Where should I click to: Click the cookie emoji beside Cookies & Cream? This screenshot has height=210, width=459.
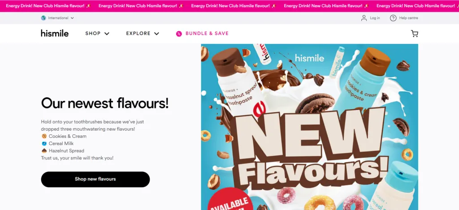pos(44,136)
